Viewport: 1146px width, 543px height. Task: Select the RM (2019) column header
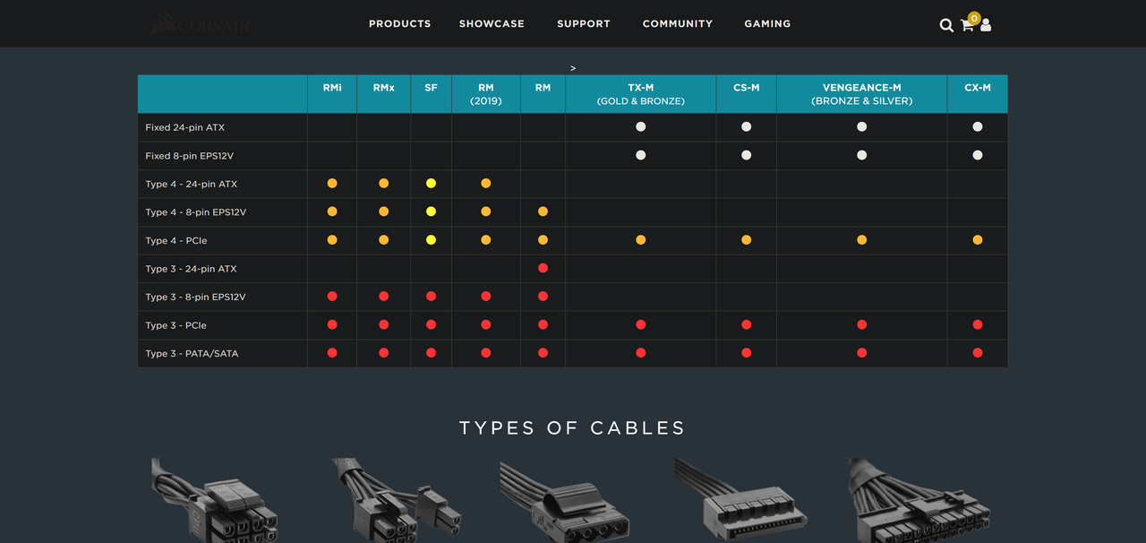pos(485,94)
